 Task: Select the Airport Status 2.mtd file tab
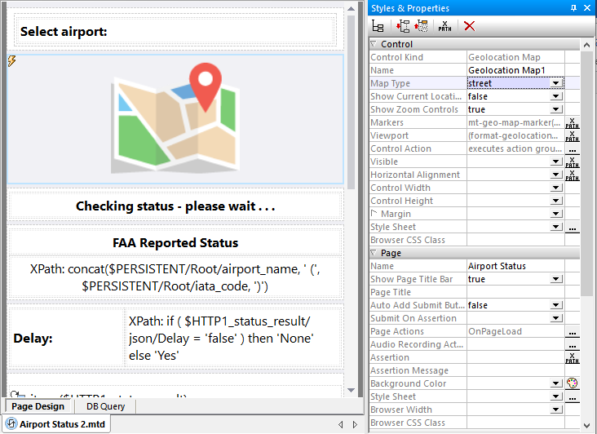click(x=57, y=424)
